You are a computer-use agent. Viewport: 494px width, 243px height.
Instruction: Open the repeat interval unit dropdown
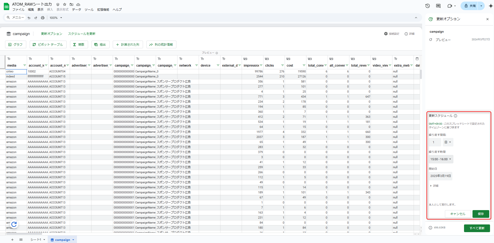tap(448, 142)
